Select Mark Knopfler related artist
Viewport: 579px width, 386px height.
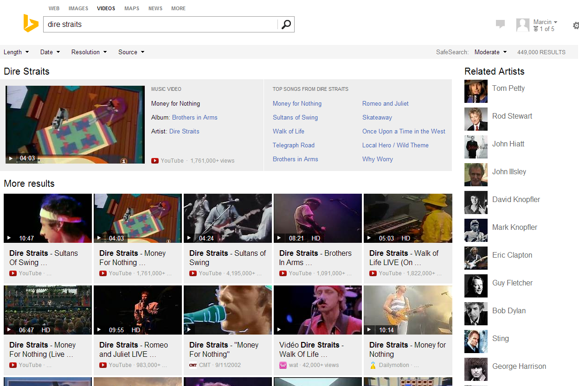pyautogui.click(x=515, y=227)
